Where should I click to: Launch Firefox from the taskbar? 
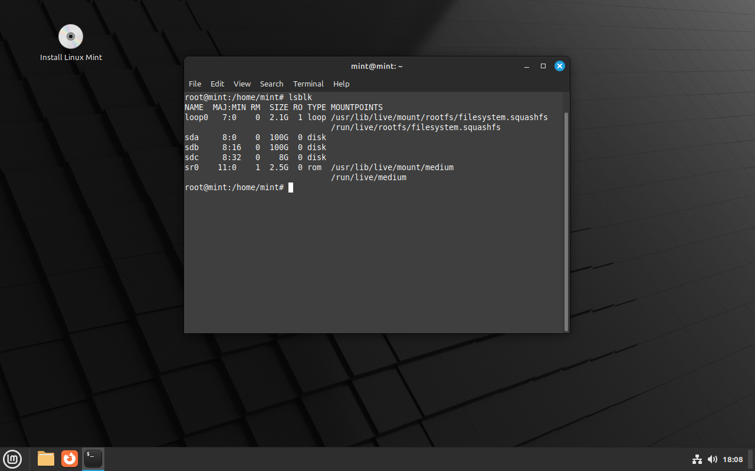69,459
